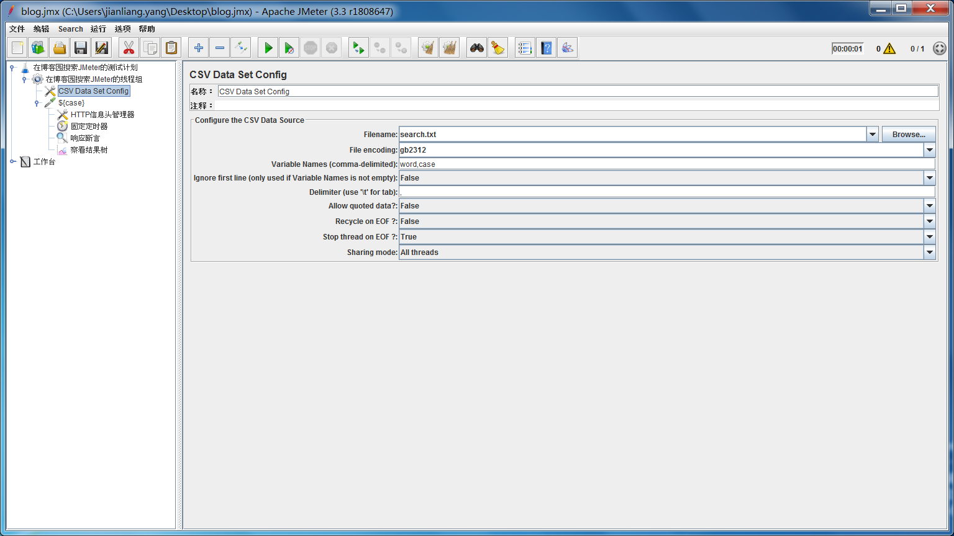Click the Browse... button
The width and height of the screenshot is (954, 536).
pyautogui.click(x=909, y=134)
